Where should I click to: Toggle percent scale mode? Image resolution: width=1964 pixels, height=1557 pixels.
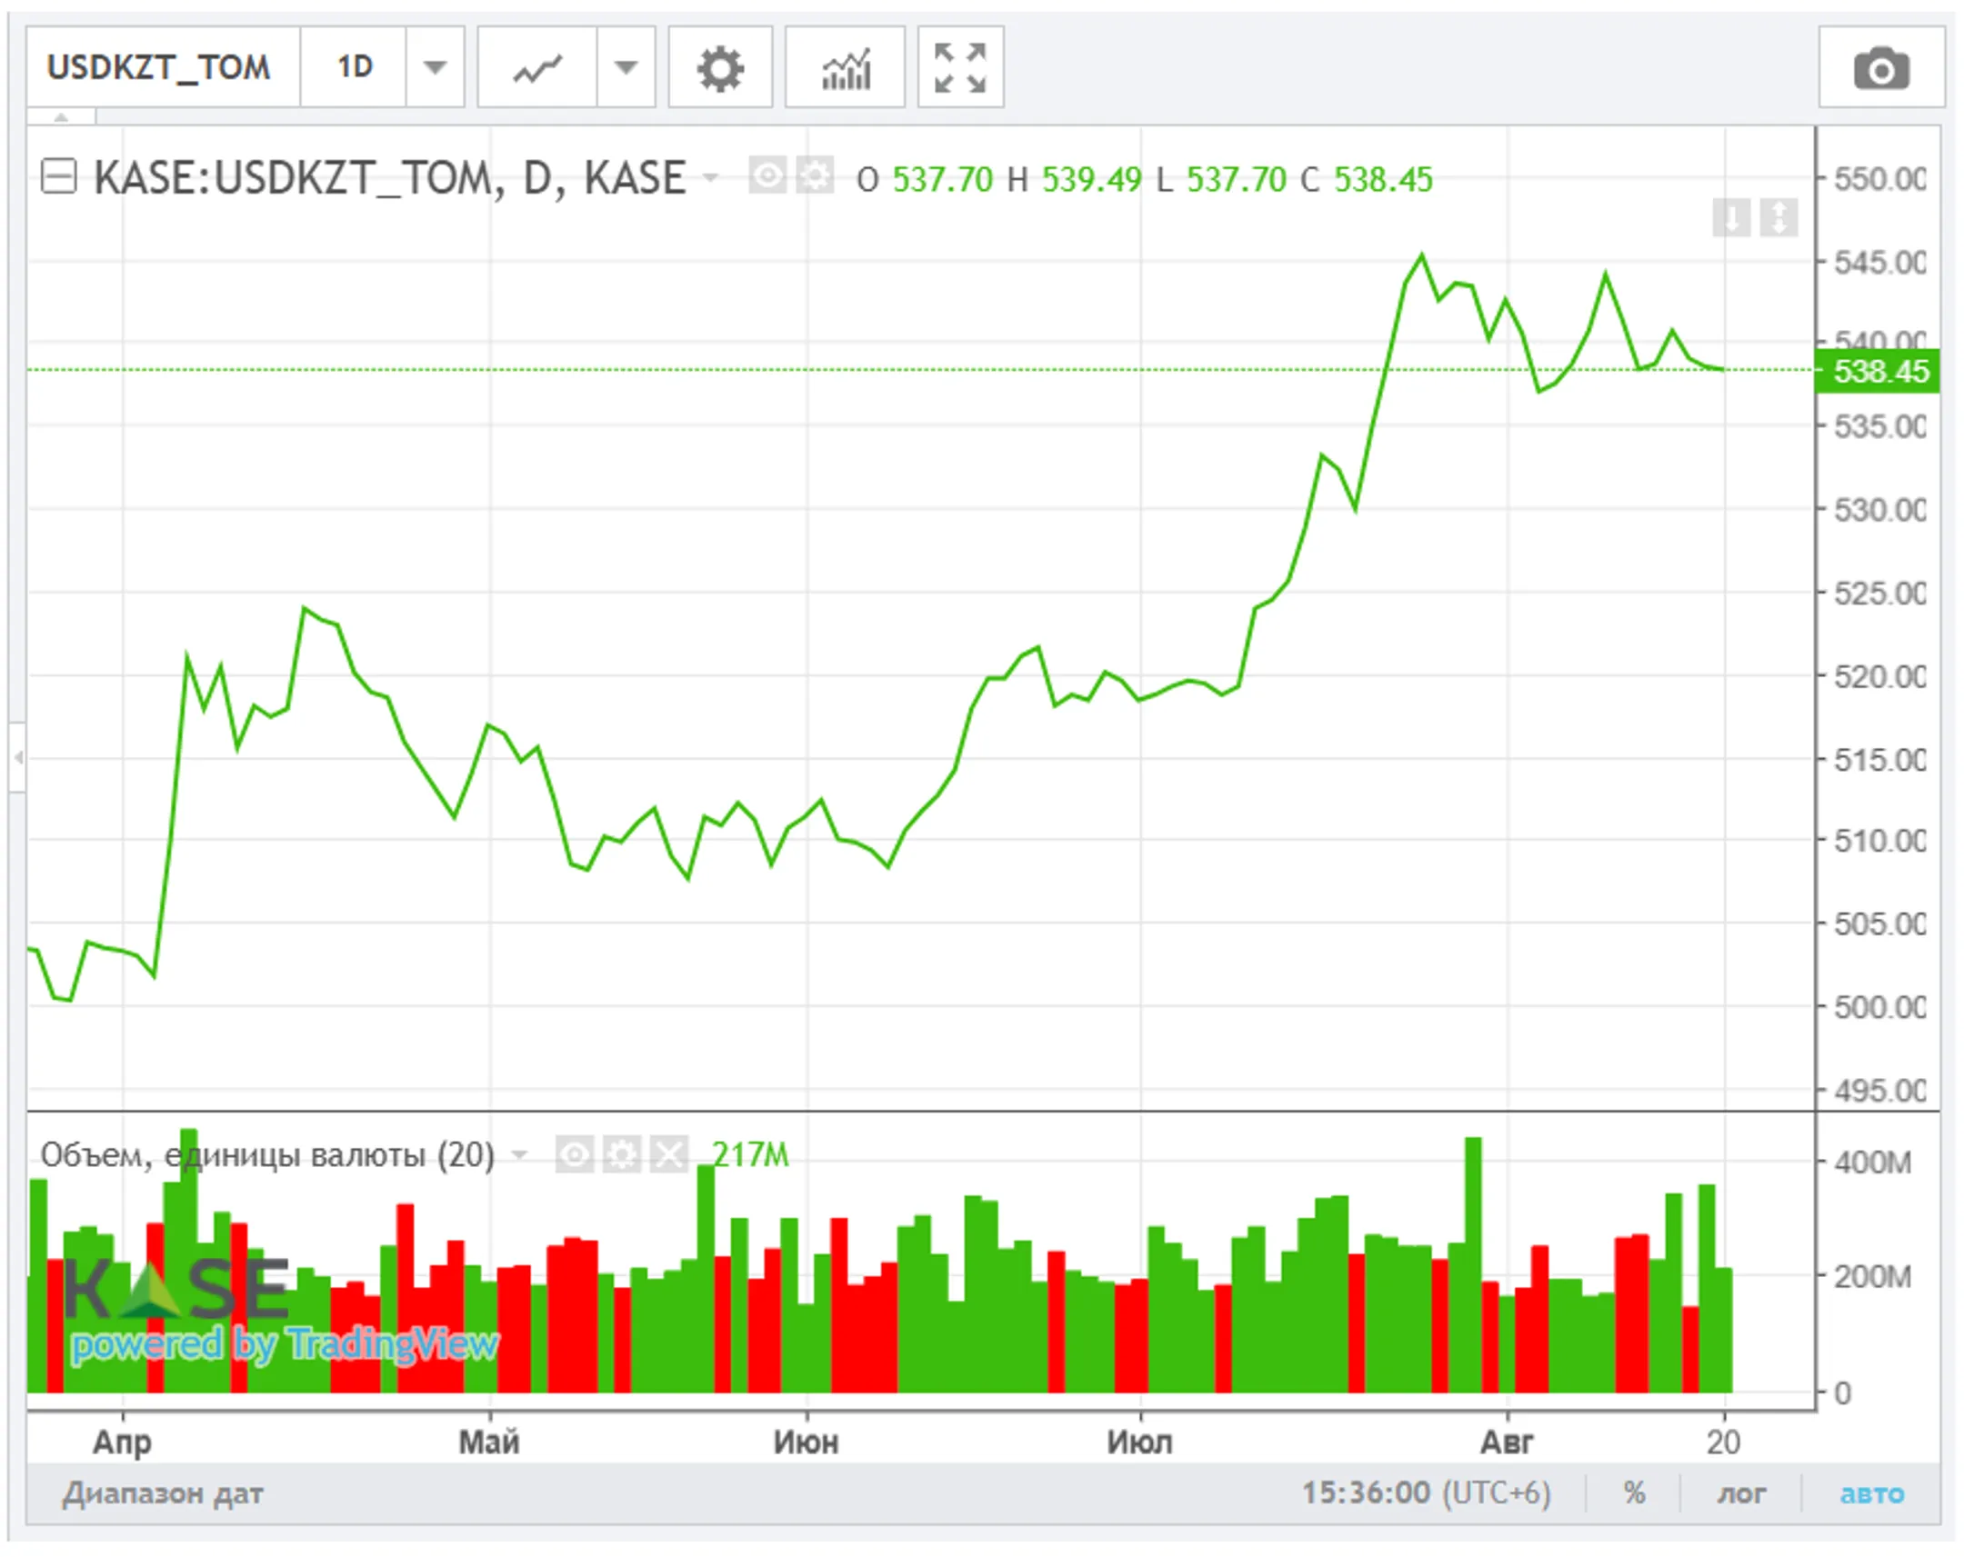tap(1634, 1493)
